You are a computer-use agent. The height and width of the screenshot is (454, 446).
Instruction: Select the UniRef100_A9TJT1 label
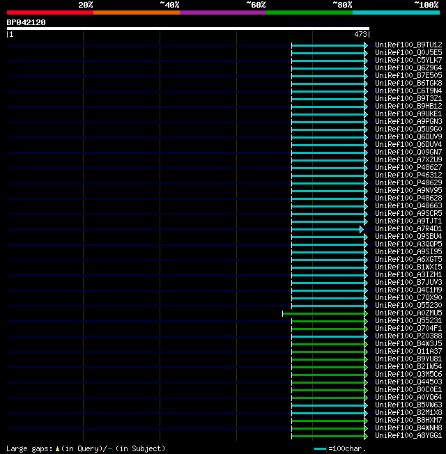(x=408, y=221)
